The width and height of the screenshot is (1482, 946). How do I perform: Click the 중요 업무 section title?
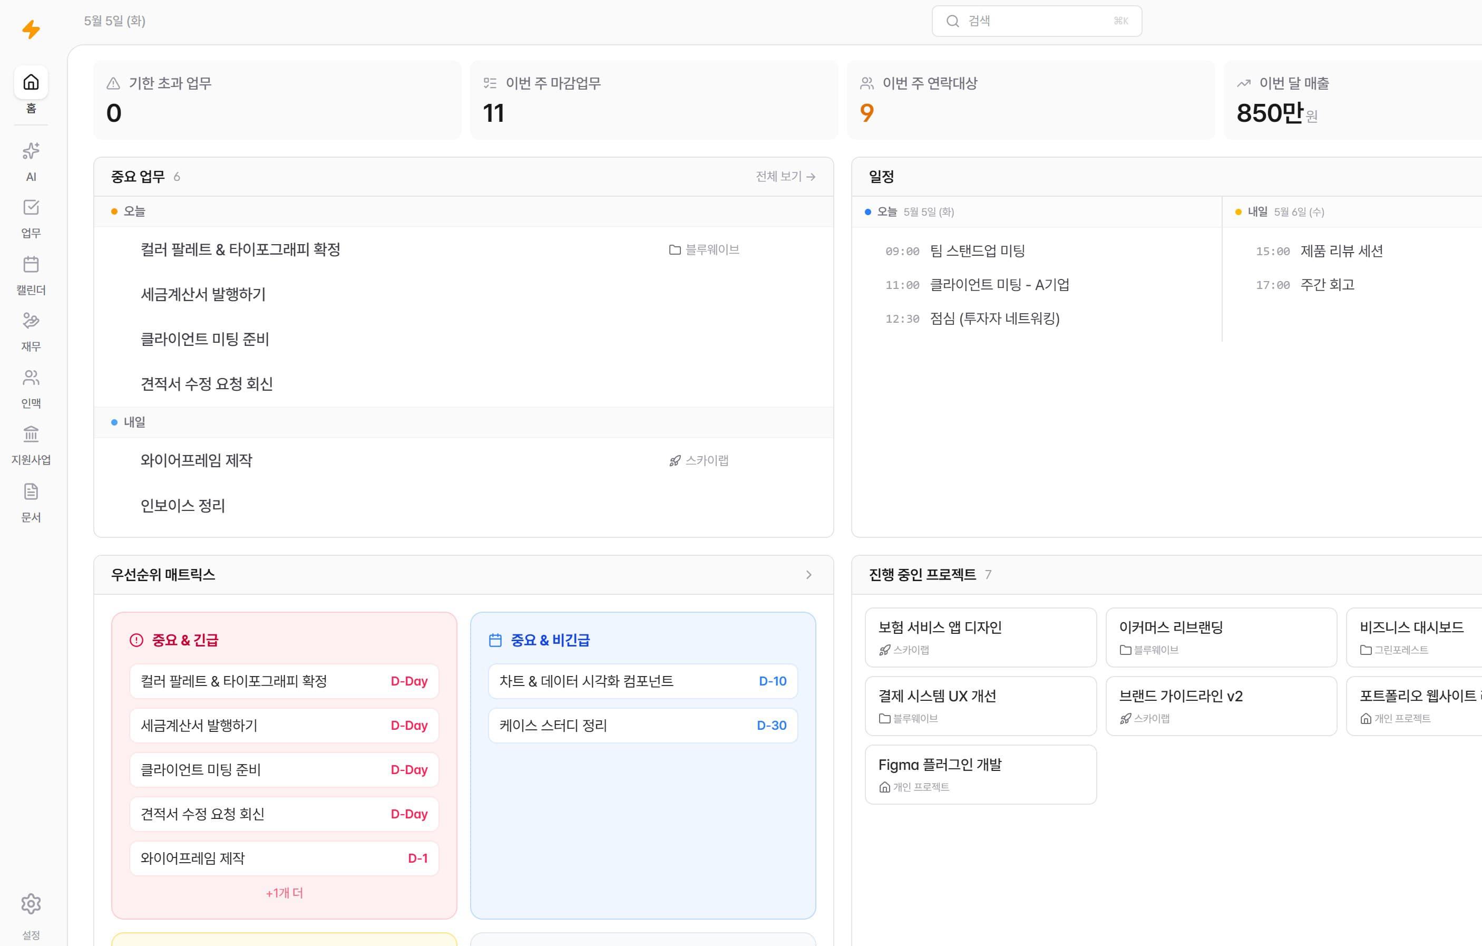138,177
